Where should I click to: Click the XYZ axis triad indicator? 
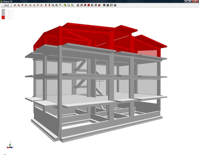click(x=10, y=146)
